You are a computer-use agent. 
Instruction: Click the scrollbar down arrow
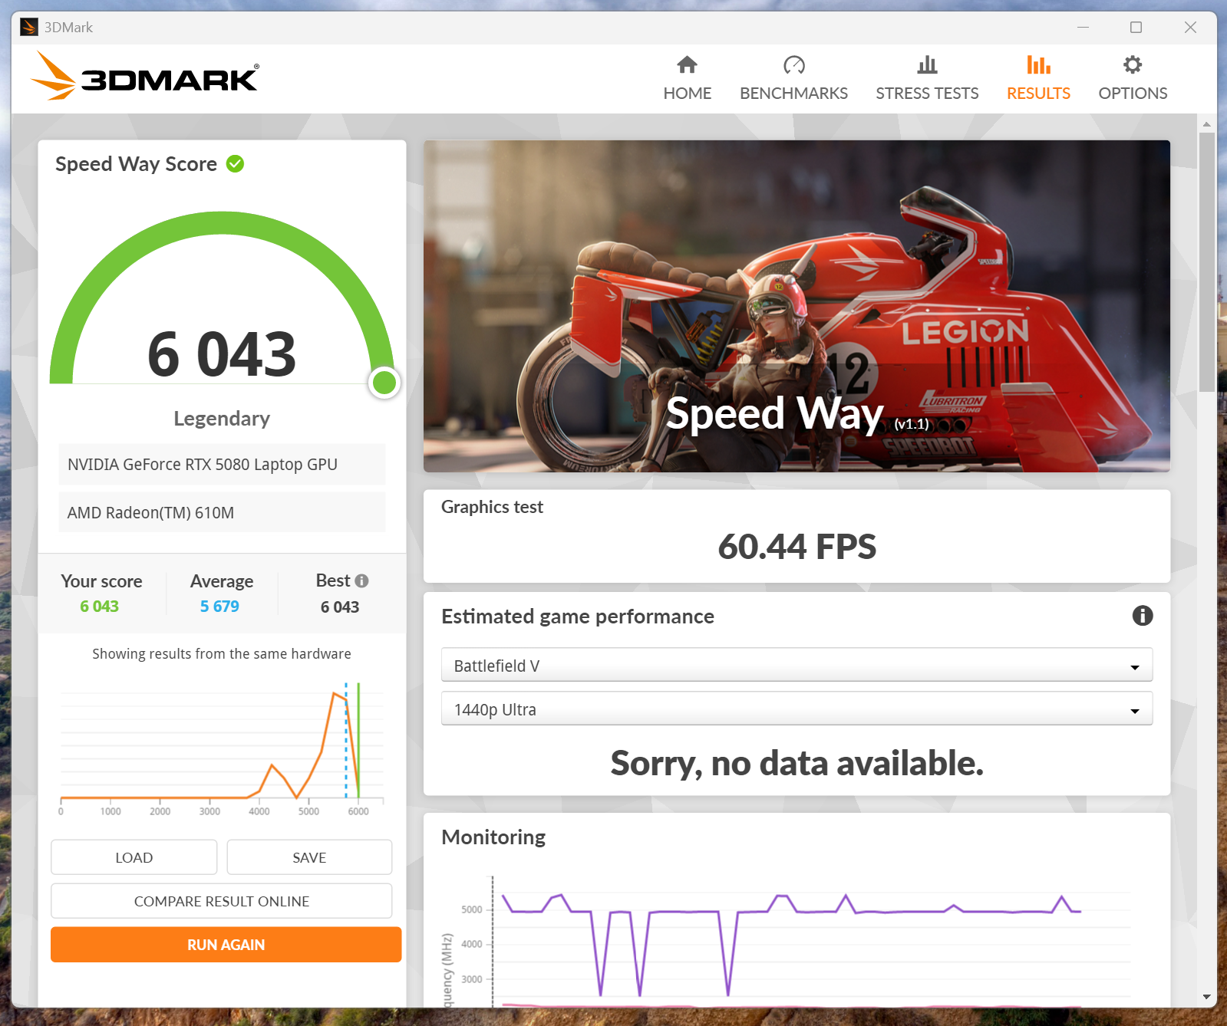(x=1206, y=998)
